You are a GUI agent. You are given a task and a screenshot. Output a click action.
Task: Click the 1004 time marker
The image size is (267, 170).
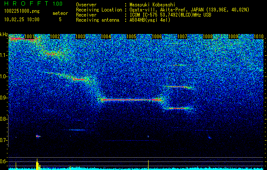click(x=106, y=37)
